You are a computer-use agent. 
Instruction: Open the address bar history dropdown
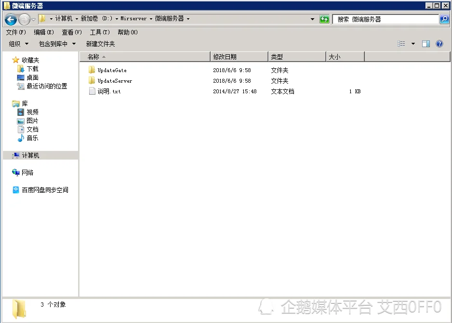coord(313,19)
